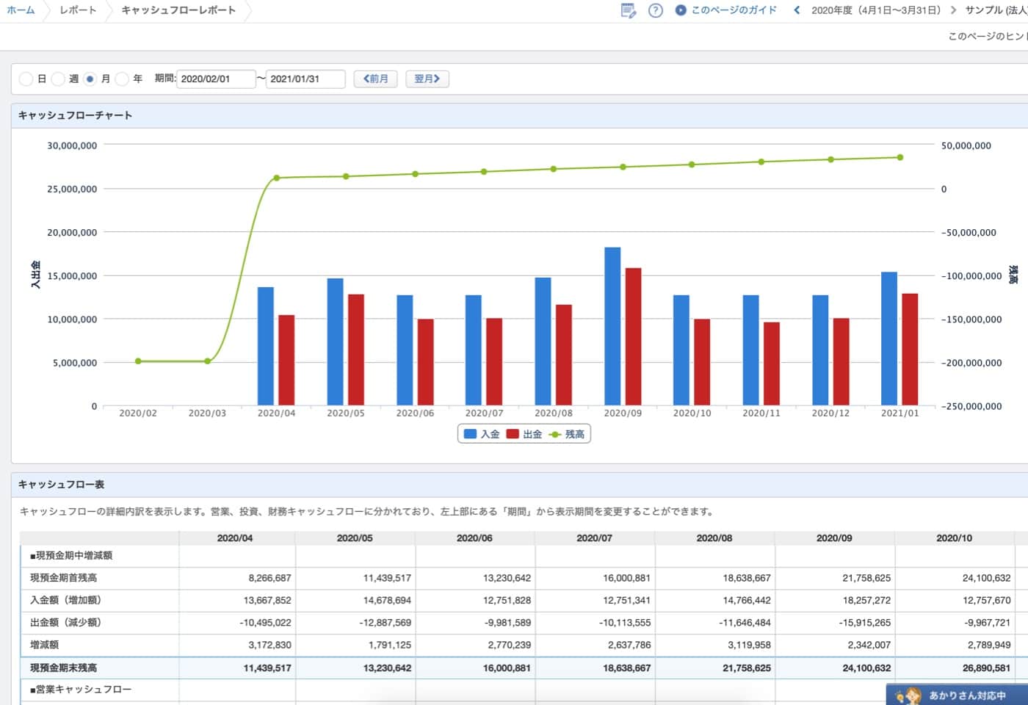Navigate to ホーム breadcrumb

[21, 10]
